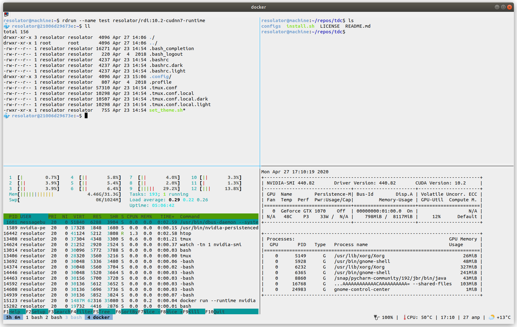Screen dimensions: 517x327
Task: Select the htop process row PID 16442
Action: point(131,233)
